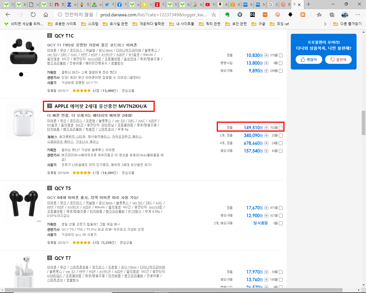Screen dimensions: 366x293
Task: Open the 코딩 ref bookmark folder
Action: coord(279,24)
